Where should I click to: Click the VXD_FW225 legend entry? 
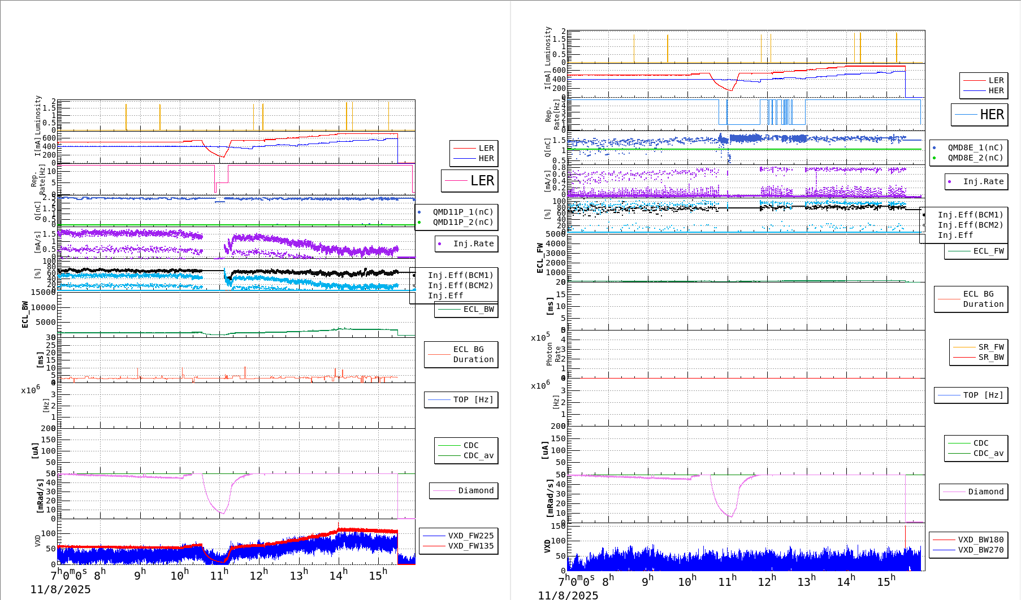click(470, 536)
